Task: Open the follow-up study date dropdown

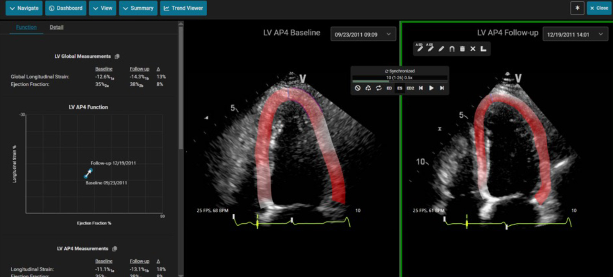Action: coord(575,34)
